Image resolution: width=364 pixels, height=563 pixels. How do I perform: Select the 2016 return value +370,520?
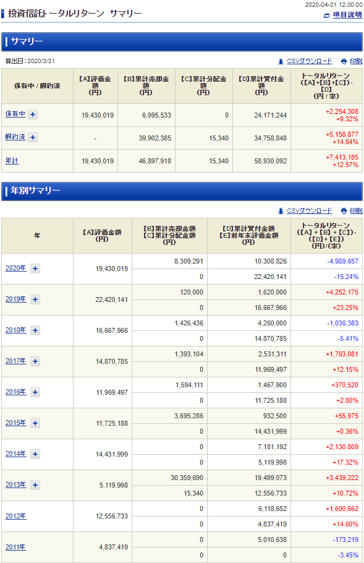pos(345,385)
